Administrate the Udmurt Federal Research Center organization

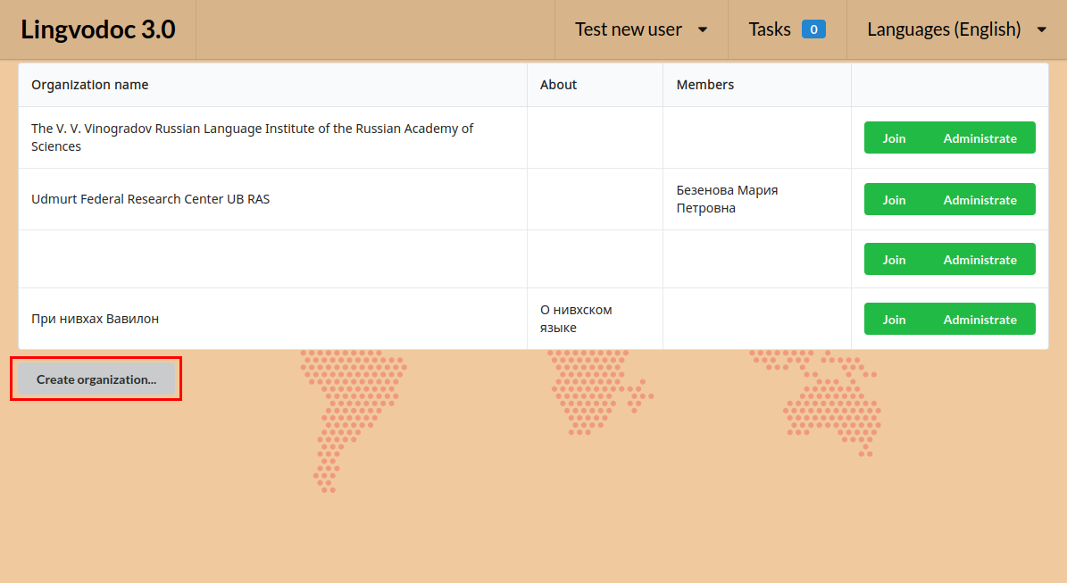pos(979,199)
